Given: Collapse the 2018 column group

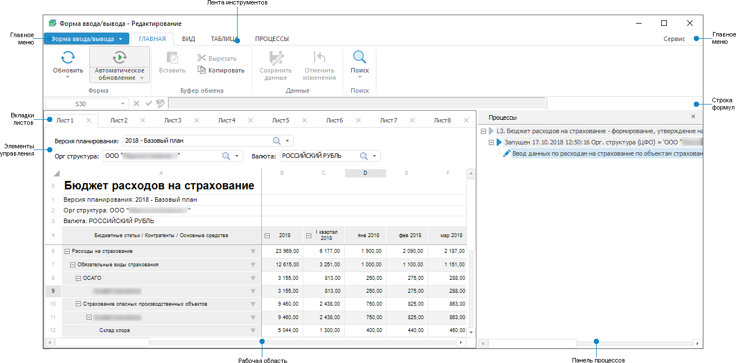Looking at the screenshot, I should tap(267, 235).
